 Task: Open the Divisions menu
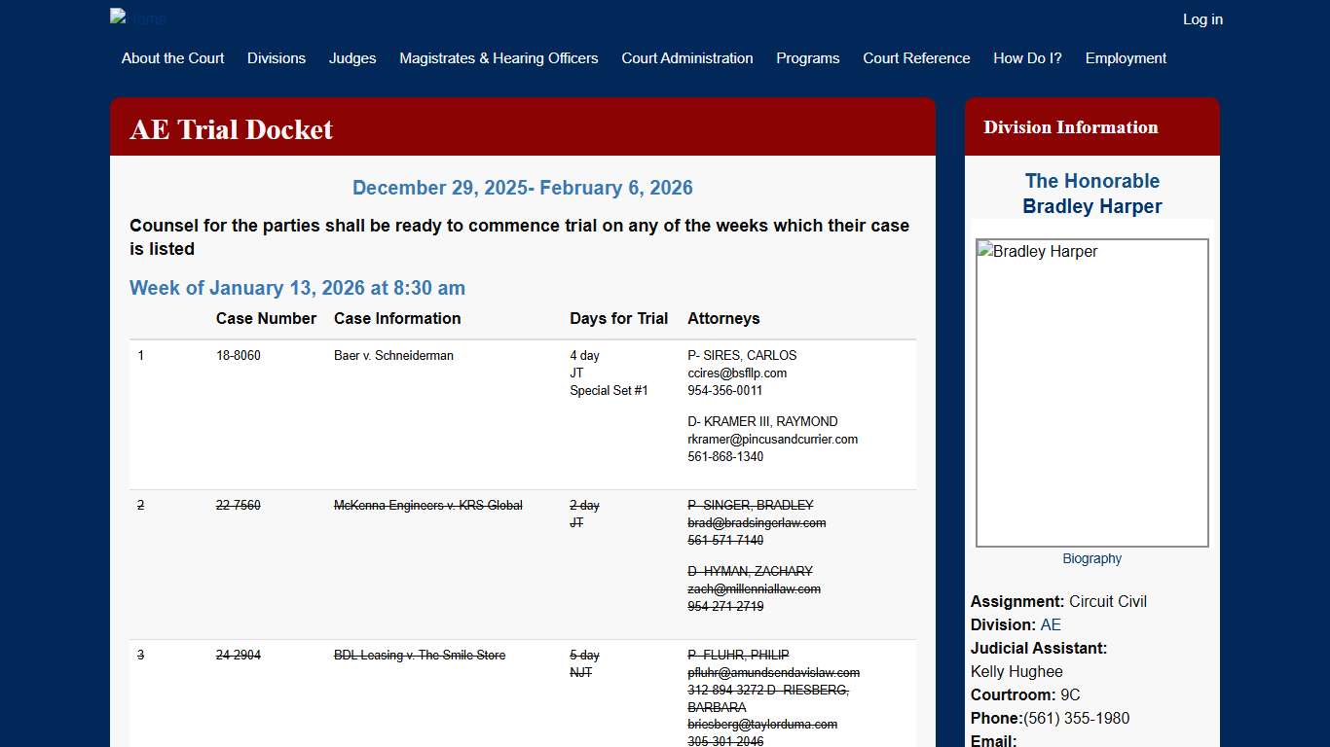(x=276, y=58)
